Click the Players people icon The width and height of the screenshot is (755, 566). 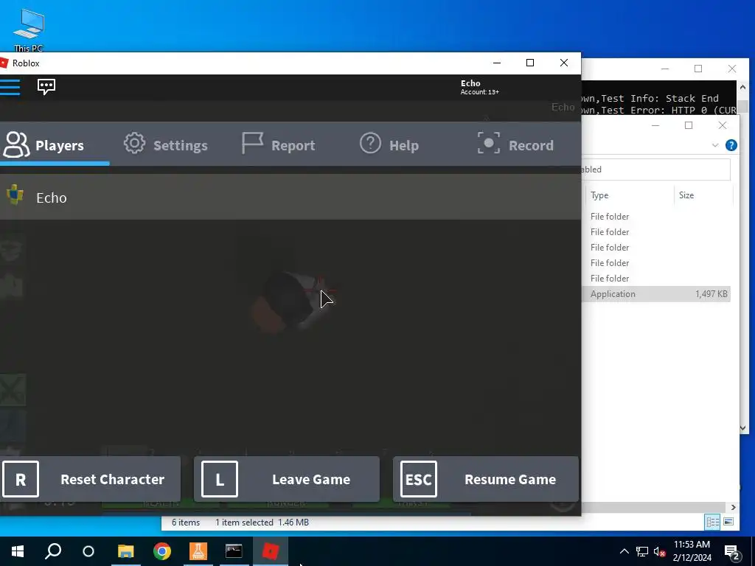[x=16, y=144]
